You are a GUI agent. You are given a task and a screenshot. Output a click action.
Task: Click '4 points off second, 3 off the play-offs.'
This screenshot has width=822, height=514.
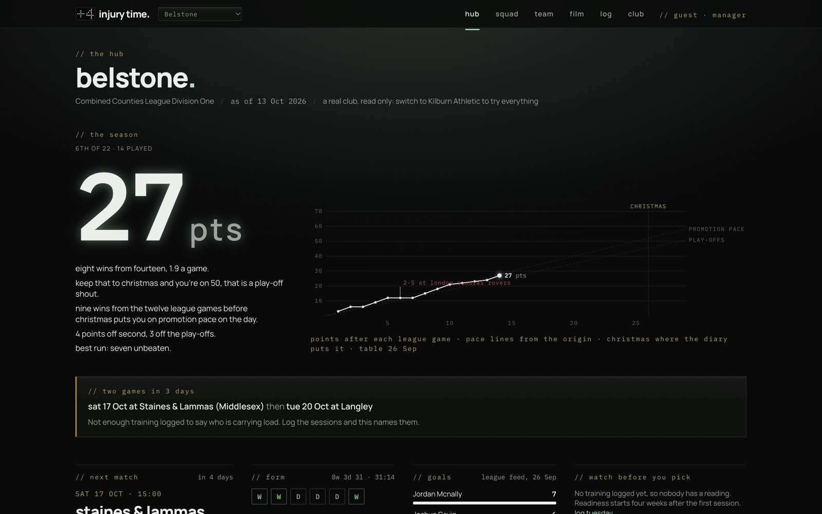pos(145,334)
